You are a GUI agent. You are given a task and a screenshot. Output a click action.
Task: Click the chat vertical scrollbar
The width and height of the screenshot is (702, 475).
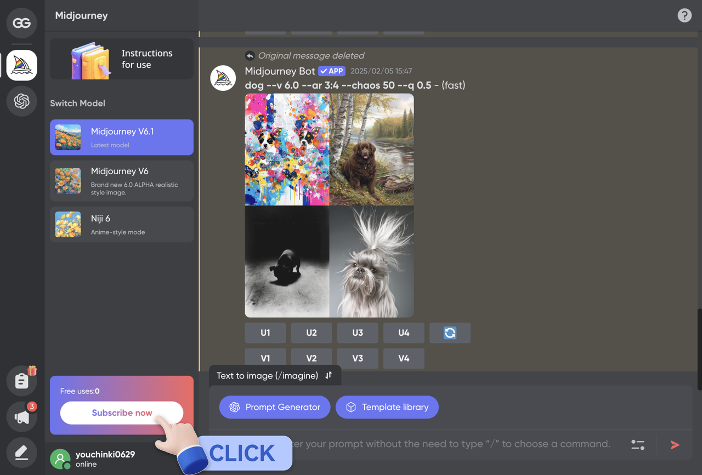(x=699, y=350)
